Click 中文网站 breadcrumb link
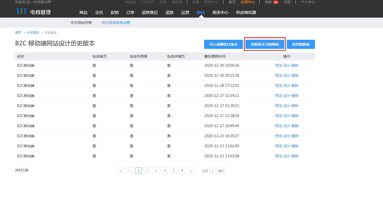The width and height of the screenshot is (383, 215). pos(33,33)
